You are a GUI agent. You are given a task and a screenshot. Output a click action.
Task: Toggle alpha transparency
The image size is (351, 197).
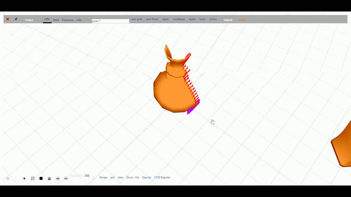[192, 19]
